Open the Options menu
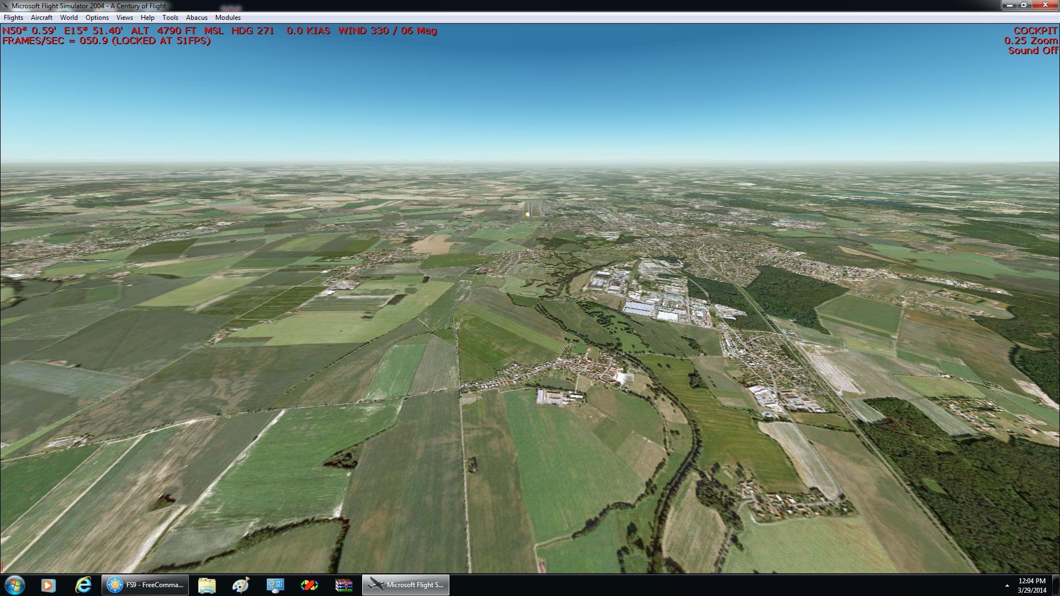1060x596 pixels. tap(97, 18)
